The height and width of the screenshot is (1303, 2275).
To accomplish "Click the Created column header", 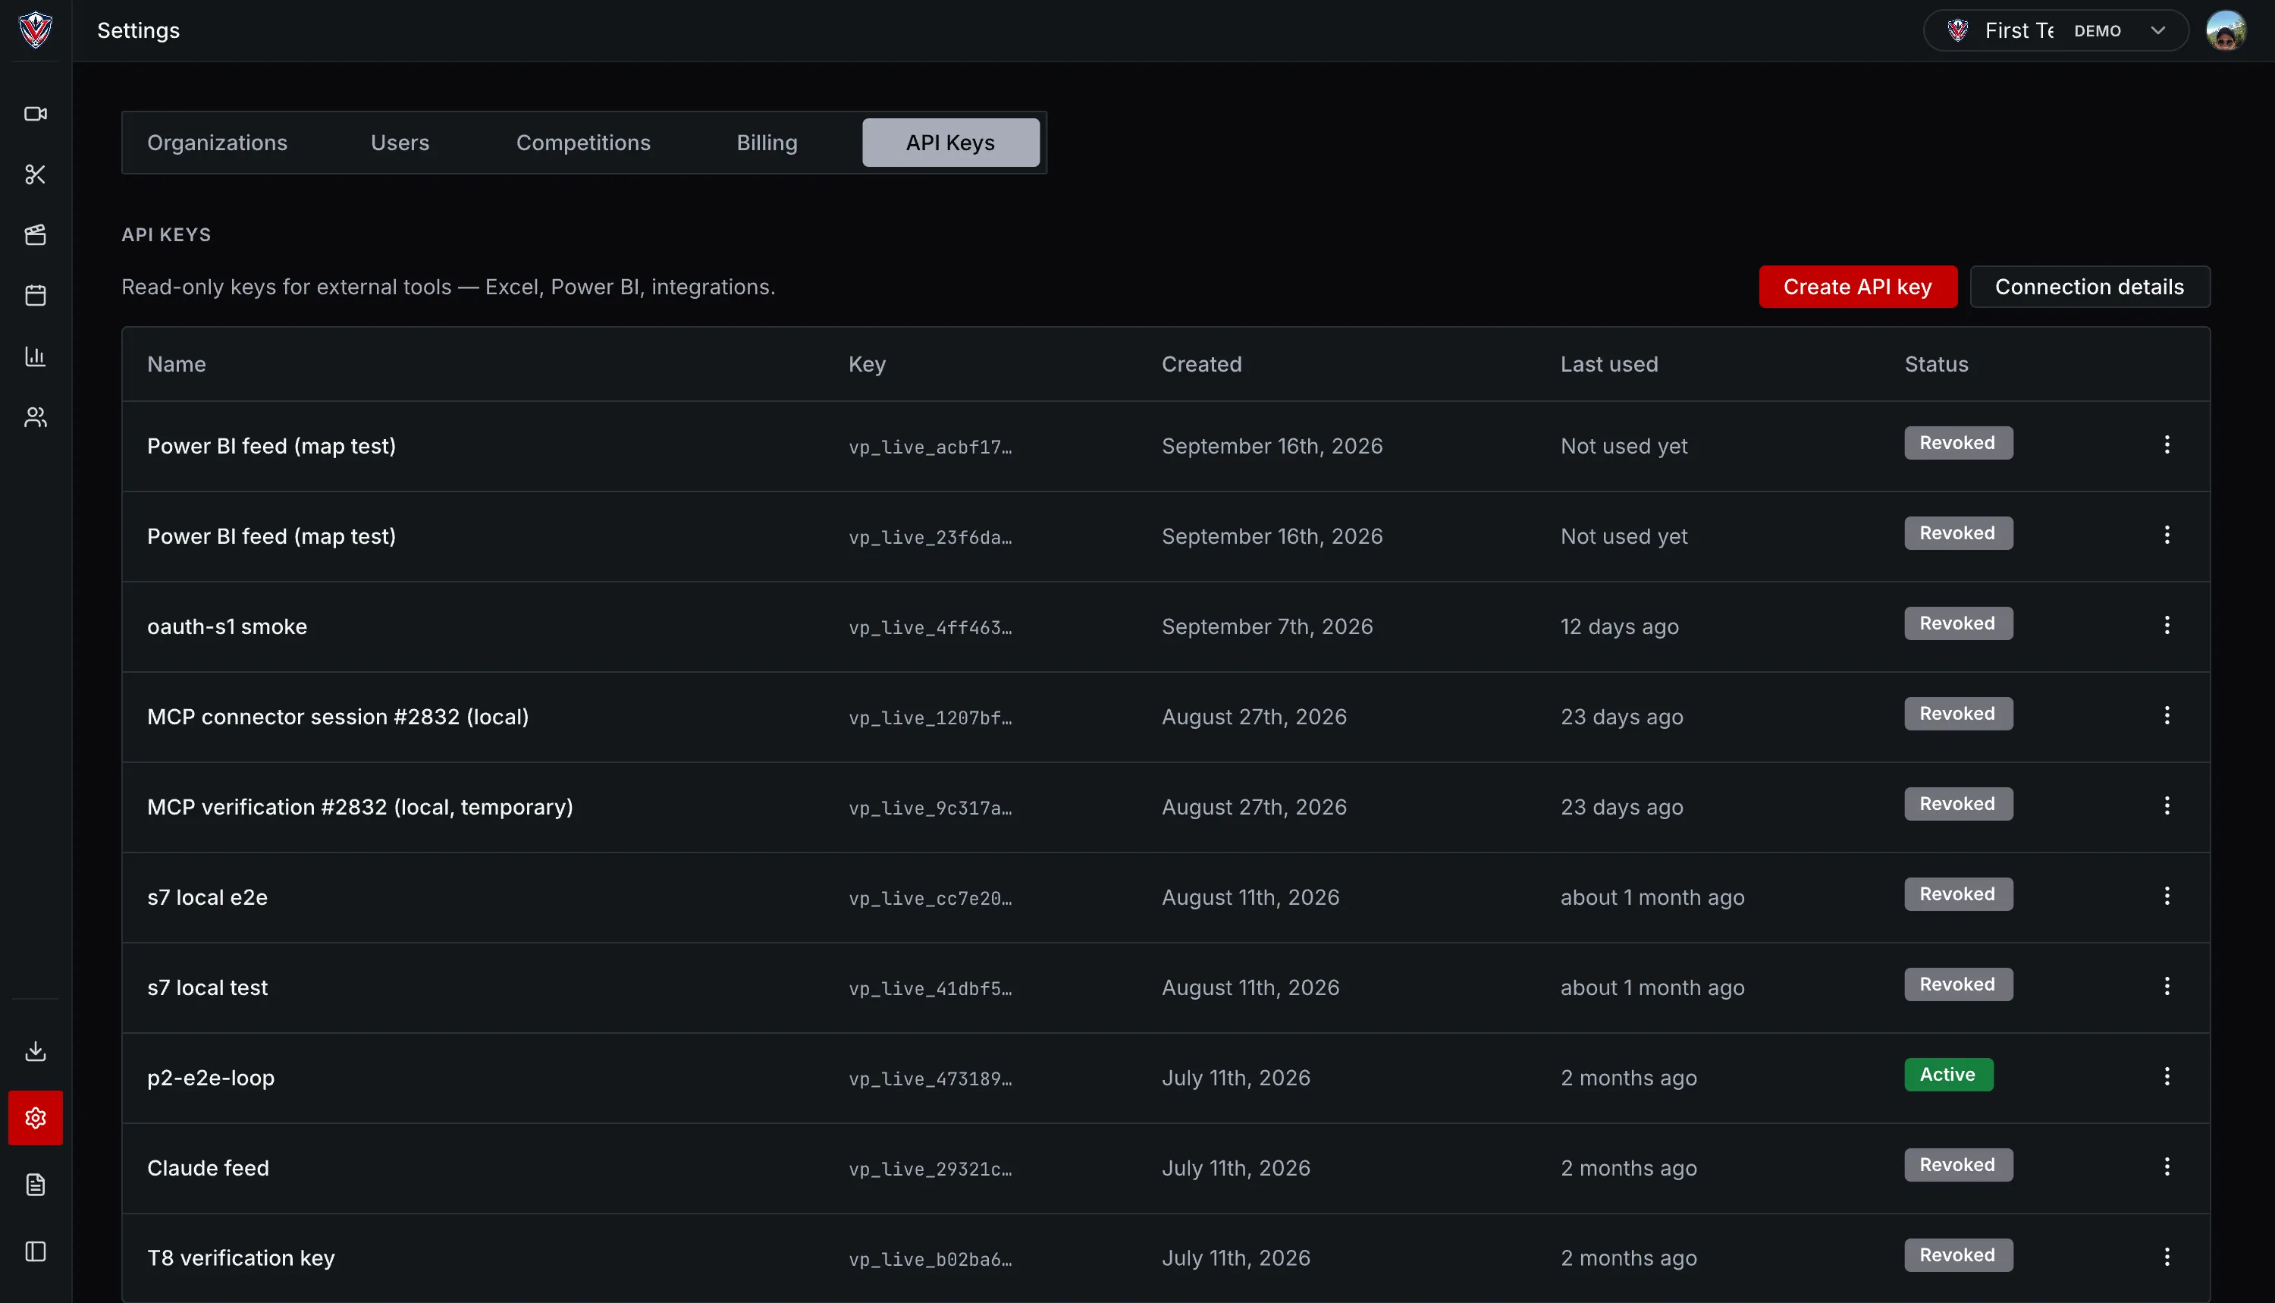I will point(1201,364).
